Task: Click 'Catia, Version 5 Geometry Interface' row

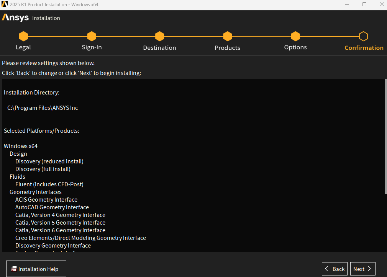Action: click(x=60, y=223)
